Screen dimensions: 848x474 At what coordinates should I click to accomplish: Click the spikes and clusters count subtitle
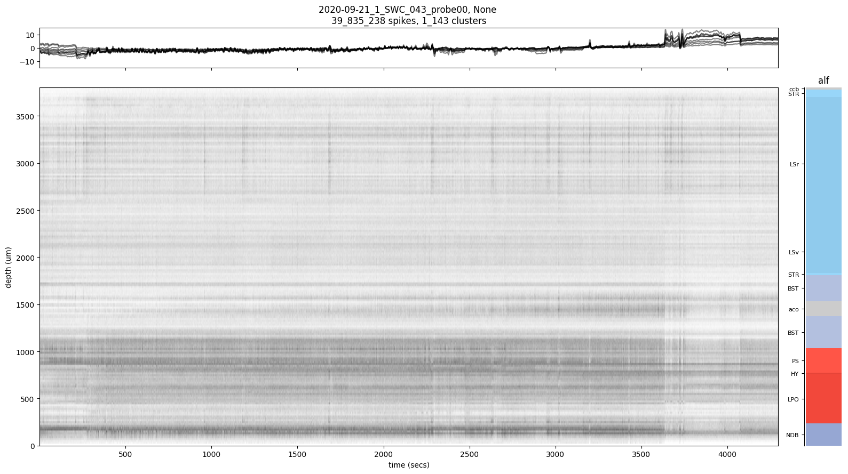pyautogui.click(x=408, y=21)
